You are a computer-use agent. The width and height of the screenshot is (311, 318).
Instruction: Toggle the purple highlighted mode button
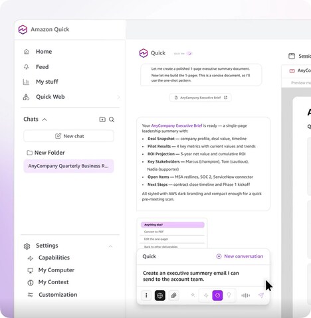tap(217, 295)
